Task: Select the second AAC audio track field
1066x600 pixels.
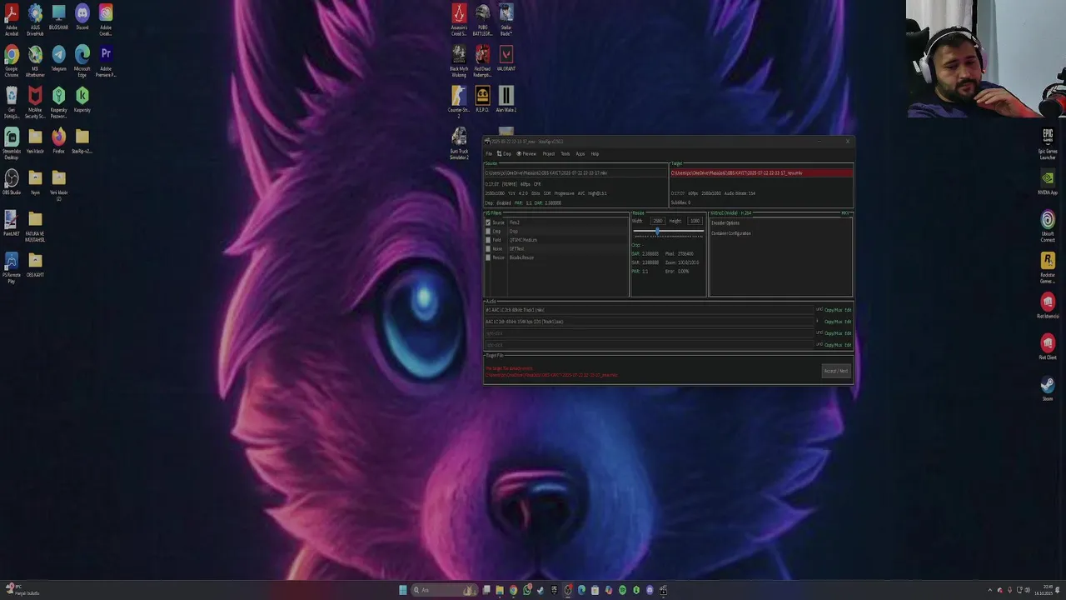Action: [649, 322]
